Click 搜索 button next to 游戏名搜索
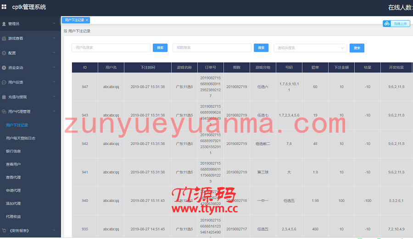 point(357,48)
